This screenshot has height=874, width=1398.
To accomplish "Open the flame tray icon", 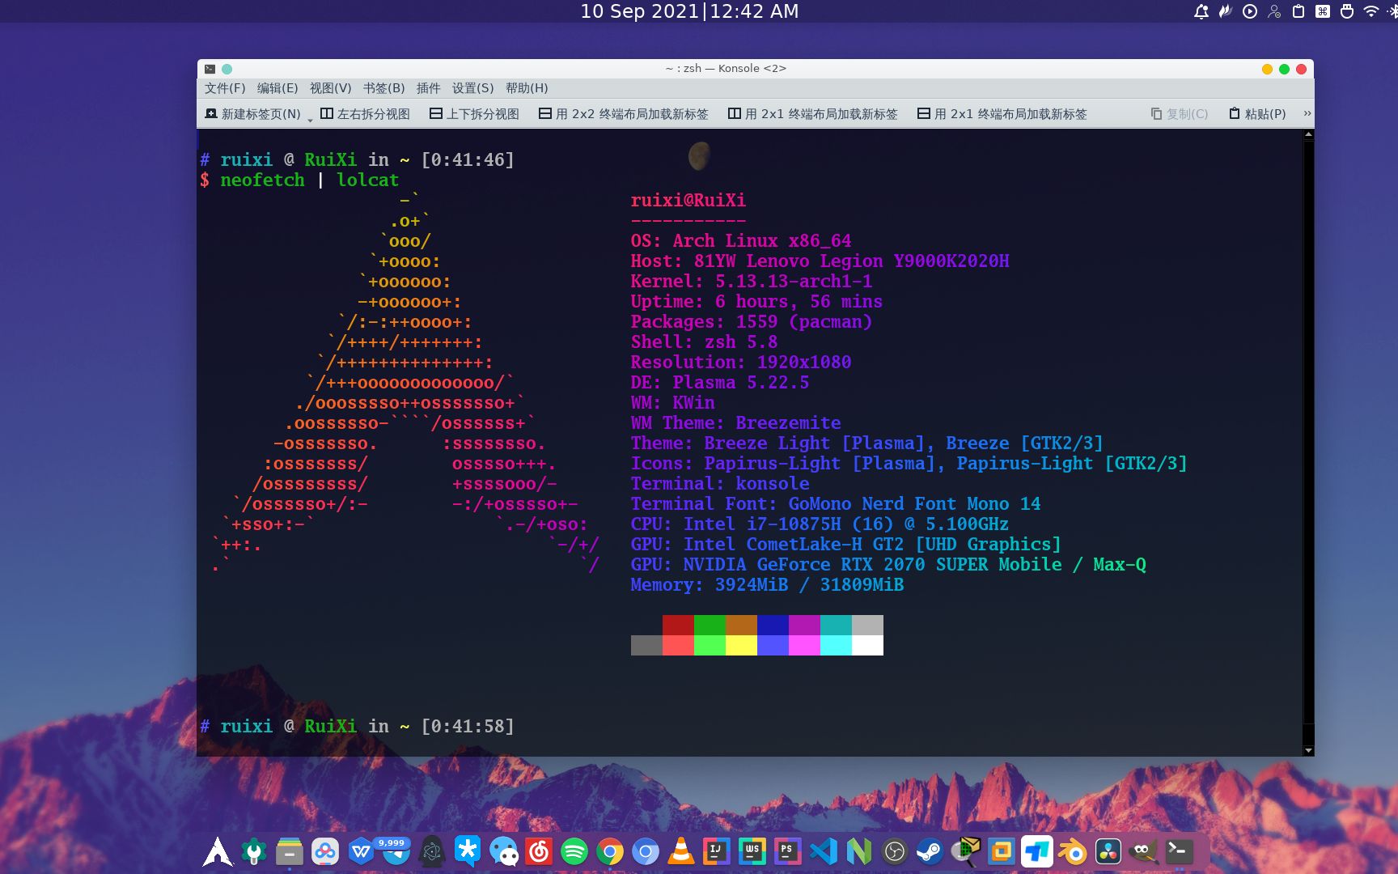I will pyautogui.click(x=1226, y=11).
